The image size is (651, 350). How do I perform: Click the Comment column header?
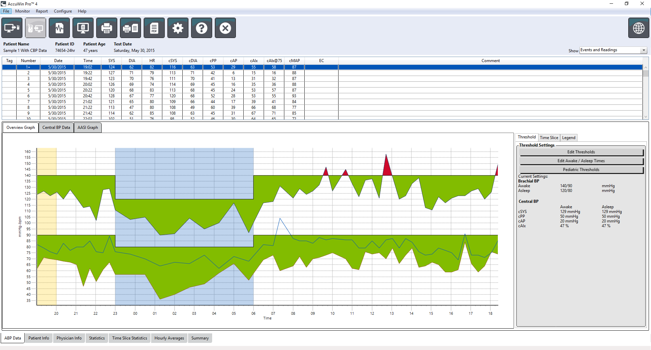(x=490, y=61)
